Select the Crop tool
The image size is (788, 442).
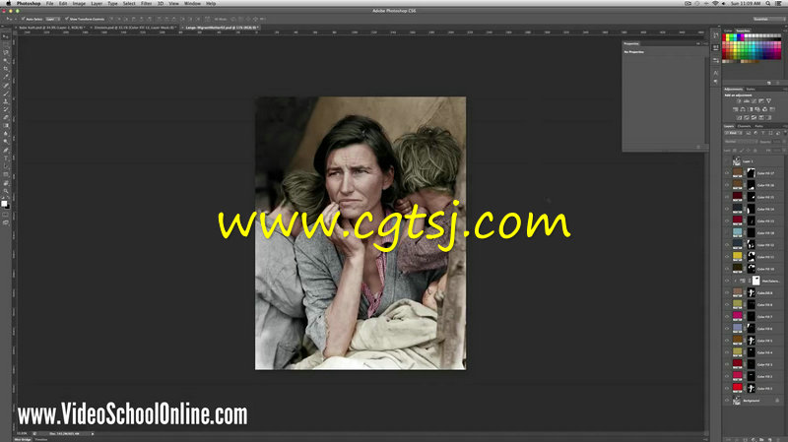pos(6,68)
